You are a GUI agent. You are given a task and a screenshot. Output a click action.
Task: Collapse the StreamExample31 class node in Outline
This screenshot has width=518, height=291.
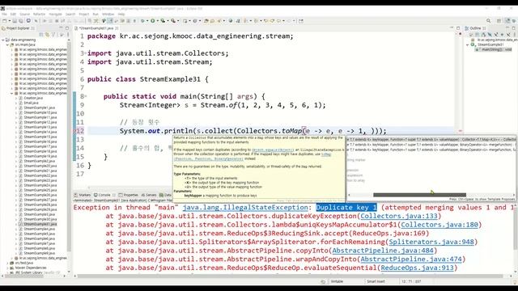pos(468,44)
